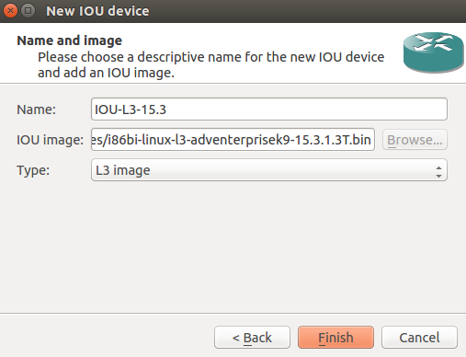Click the gray maximize window button
This screenshot has height=357, width=466.
(x=28, y=11)
